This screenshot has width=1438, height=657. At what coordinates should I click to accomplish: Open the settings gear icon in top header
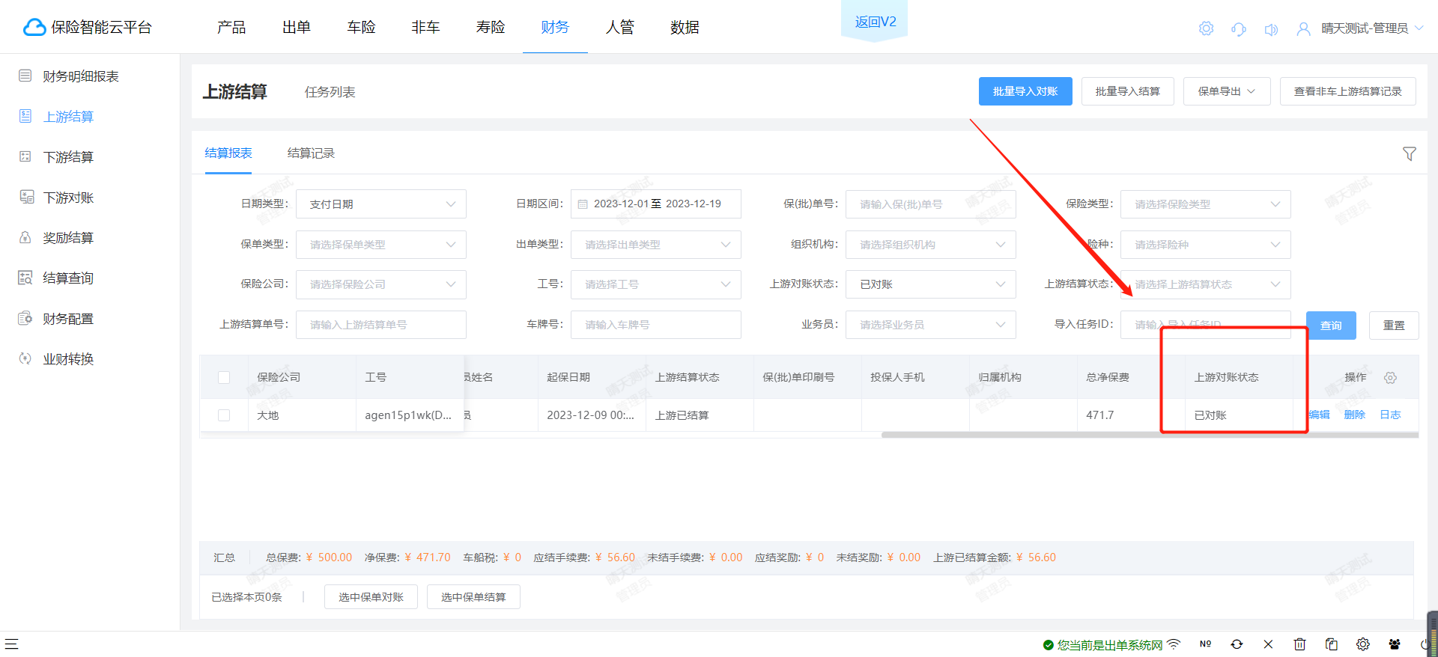1206,28
